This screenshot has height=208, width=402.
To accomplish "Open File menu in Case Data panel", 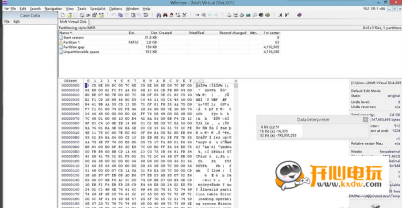I will coord(7,22).
